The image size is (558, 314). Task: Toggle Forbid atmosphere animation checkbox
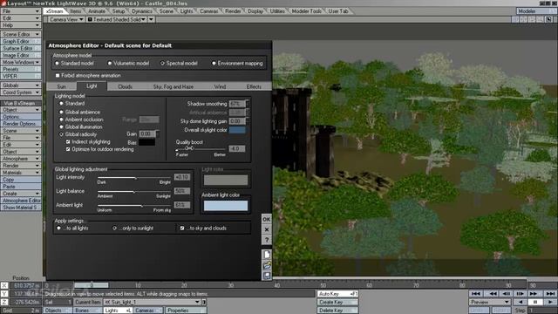point(58,76)
